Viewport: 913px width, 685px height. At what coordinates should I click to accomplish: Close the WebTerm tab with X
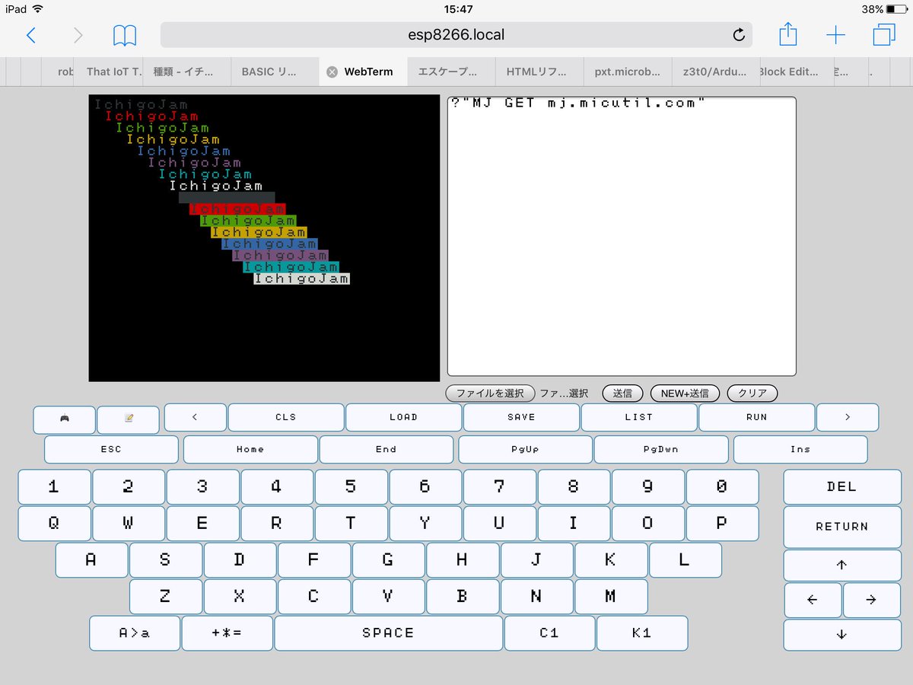(332, 72)
